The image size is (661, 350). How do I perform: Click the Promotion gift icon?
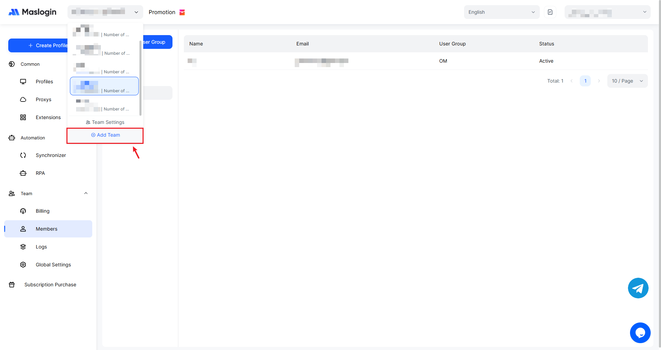point(182,12)
